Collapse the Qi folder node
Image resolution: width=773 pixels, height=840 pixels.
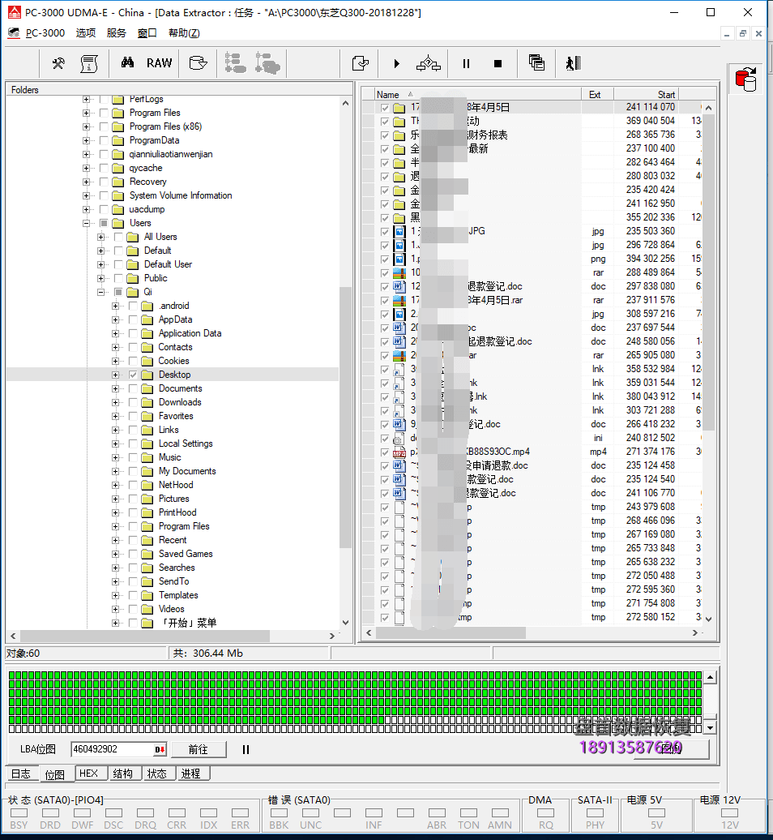pos(100,293)
